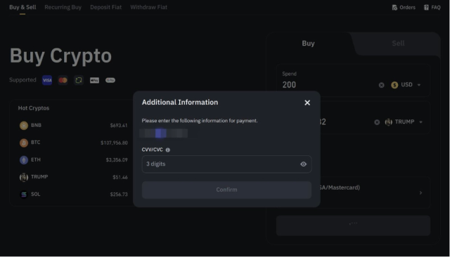Clear the Receive amount field
Screen dimensions: 450x257
[377, 122]
